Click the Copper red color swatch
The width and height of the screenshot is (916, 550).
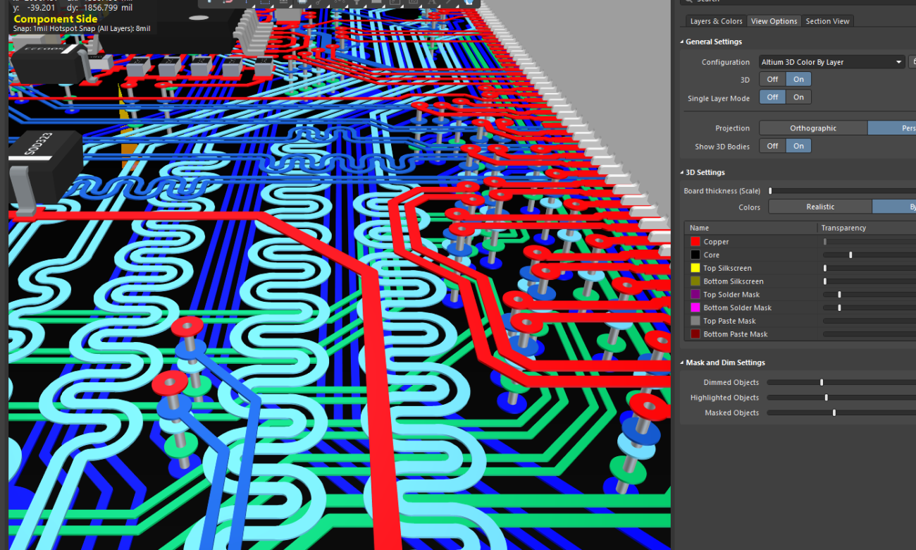695,241
